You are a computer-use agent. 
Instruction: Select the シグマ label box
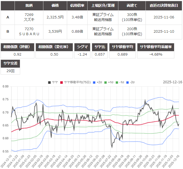tap(82, 47)
